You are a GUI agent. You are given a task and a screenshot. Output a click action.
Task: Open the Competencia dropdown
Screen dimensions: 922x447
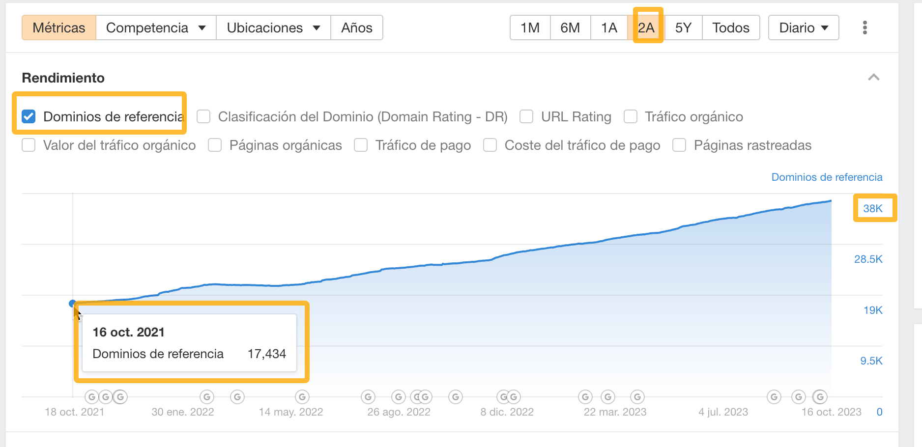(155, 28)
